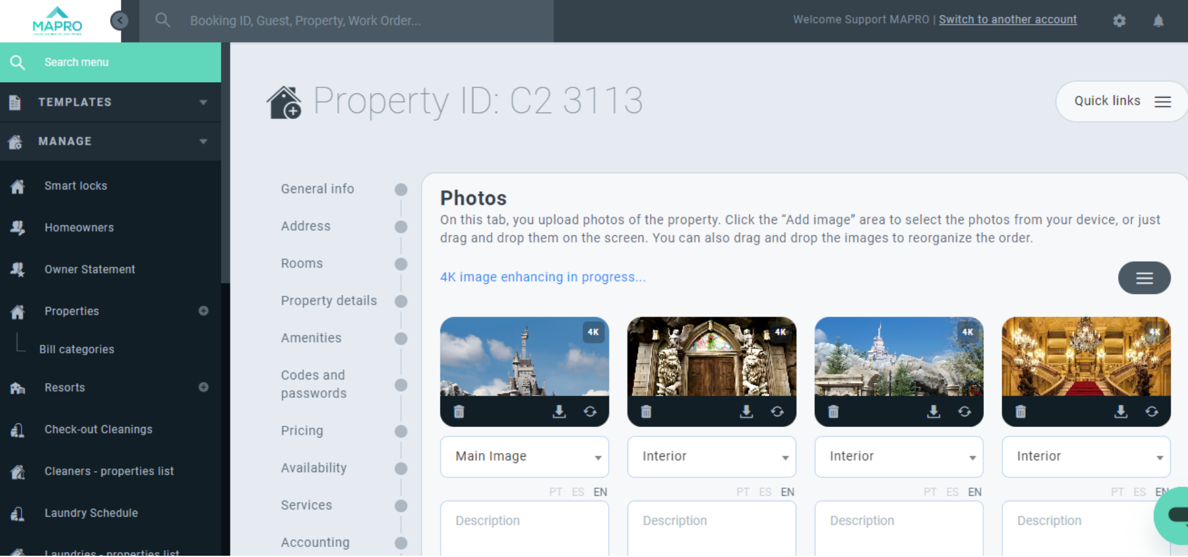Open the Quick links menu
This screenshot has width=1188, height=557.
click(1121, 101)
